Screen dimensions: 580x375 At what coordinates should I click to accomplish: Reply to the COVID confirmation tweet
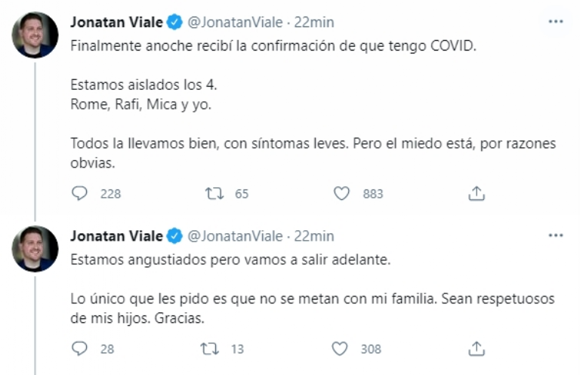(80, 194)
